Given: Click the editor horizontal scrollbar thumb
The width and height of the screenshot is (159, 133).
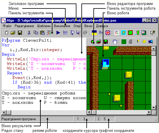Looking at the screenshot, I should coord(8,112).
